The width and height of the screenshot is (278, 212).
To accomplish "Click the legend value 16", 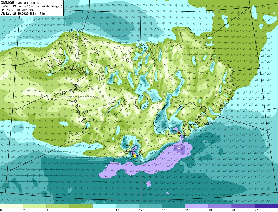I will pyautogui.click(x=187, y=210).
